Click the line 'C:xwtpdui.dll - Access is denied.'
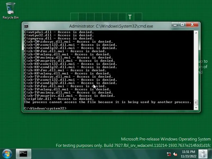Viewport: 212px width, 159px height. 59,32
